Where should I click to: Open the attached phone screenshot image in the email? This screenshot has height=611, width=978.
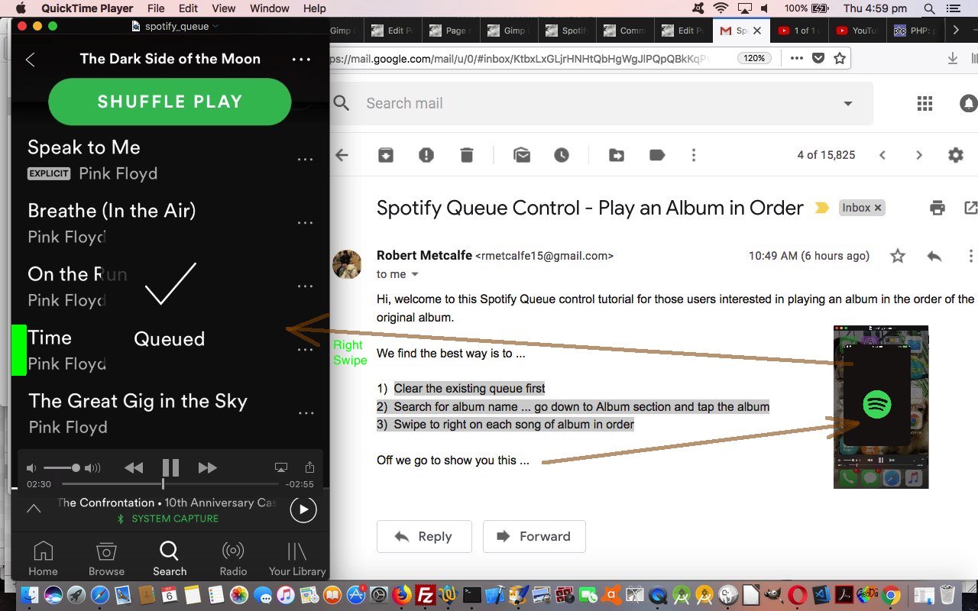(x=881, y=407)
